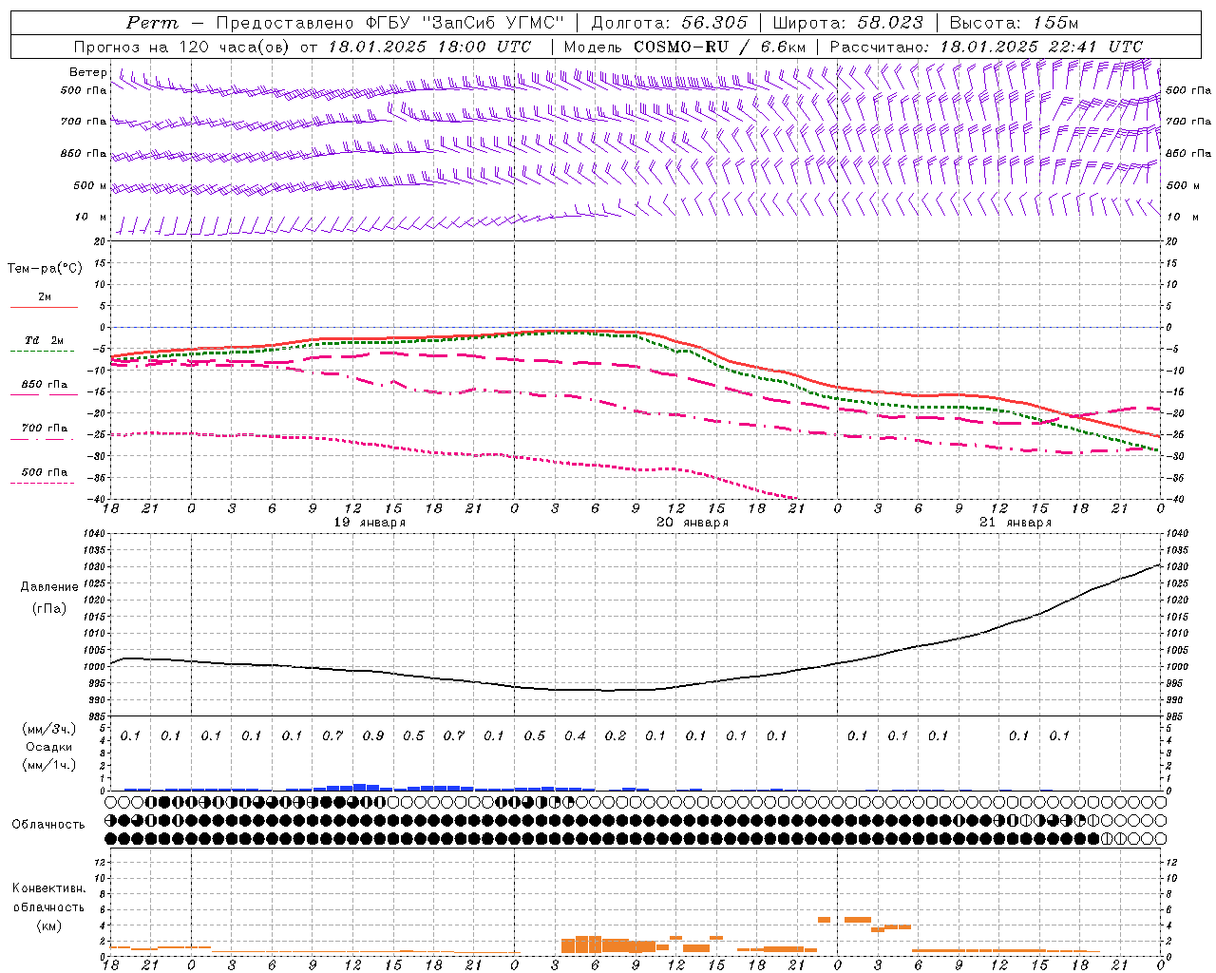Click the "500 м" wind level label on the left

point(89,185)
